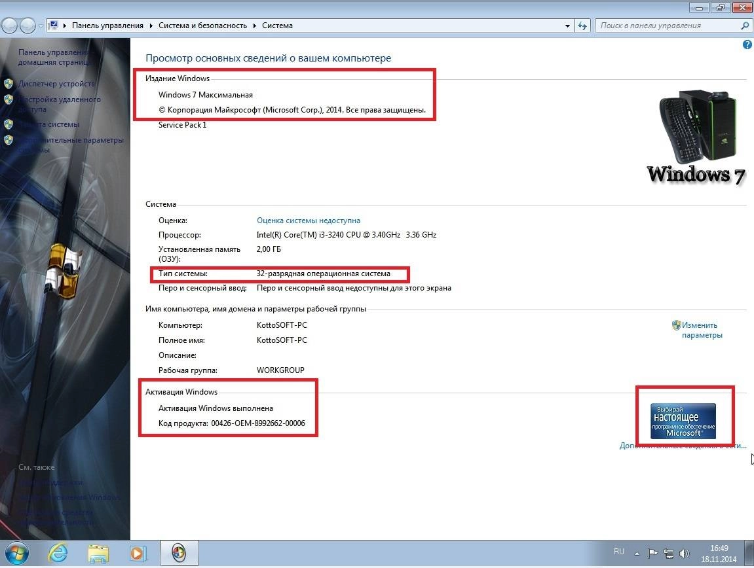Click the Forward navigation arrow

tap(28, 26)
